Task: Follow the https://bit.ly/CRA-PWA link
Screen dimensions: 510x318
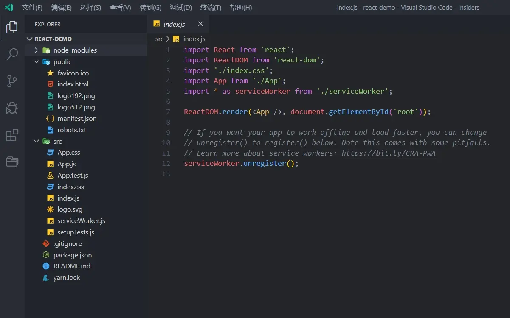Action: tap(389, 153)
